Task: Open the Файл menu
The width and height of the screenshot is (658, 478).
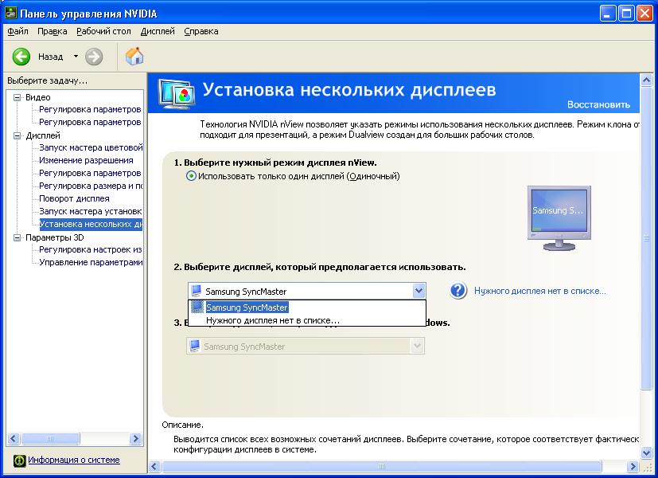Action: point(18,31)
